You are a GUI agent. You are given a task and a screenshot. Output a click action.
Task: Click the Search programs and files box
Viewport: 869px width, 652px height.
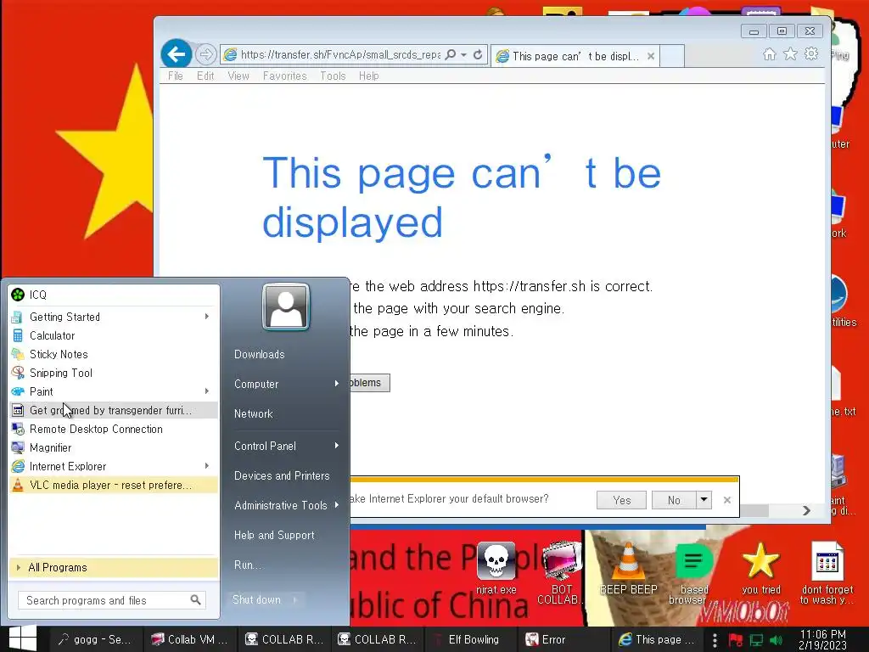click(x=111, y=600)
